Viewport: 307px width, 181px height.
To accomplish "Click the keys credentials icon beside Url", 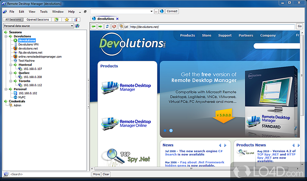I will pos(121,26).
